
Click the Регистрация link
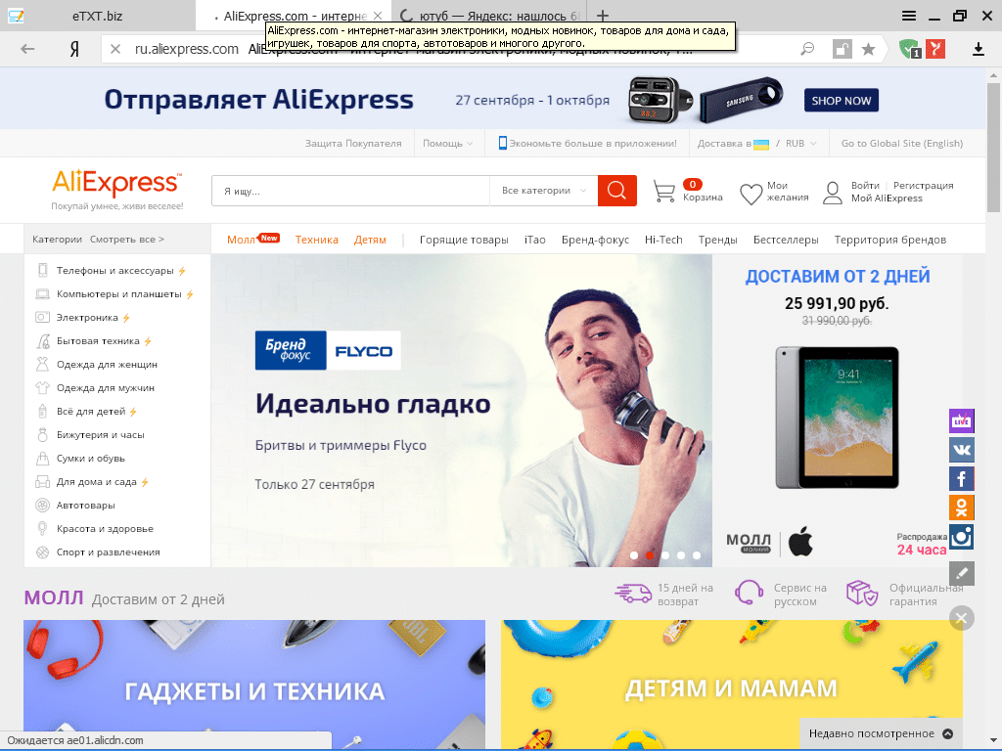pos(923,185)
